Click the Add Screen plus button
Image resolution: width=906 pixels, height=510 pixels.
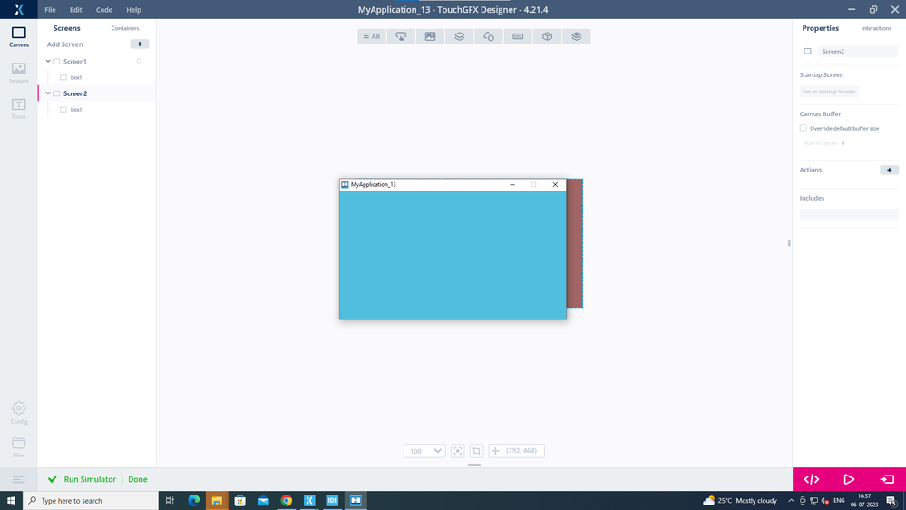140,44
